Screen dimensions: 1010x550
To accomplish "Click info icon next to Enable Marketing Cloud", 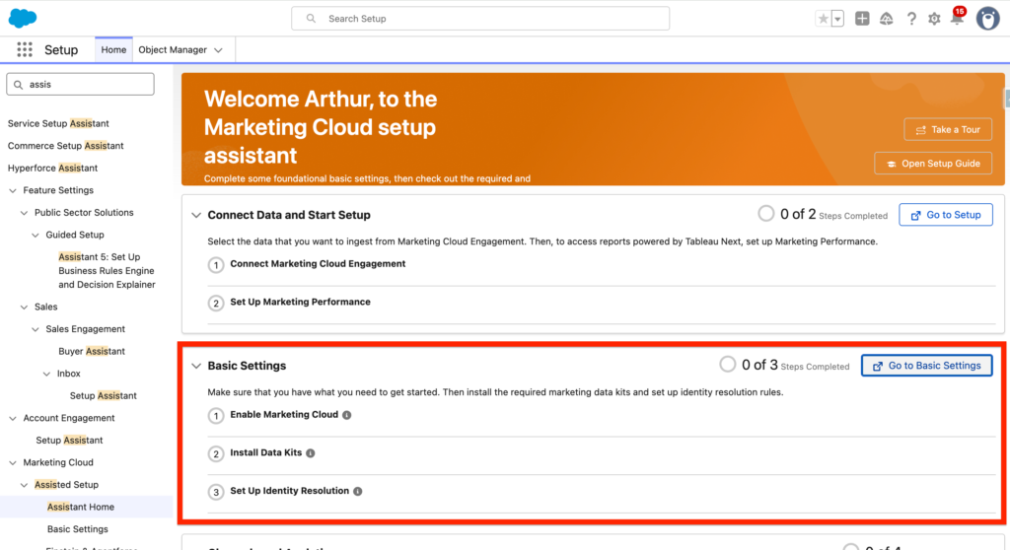I will (346, 415).
